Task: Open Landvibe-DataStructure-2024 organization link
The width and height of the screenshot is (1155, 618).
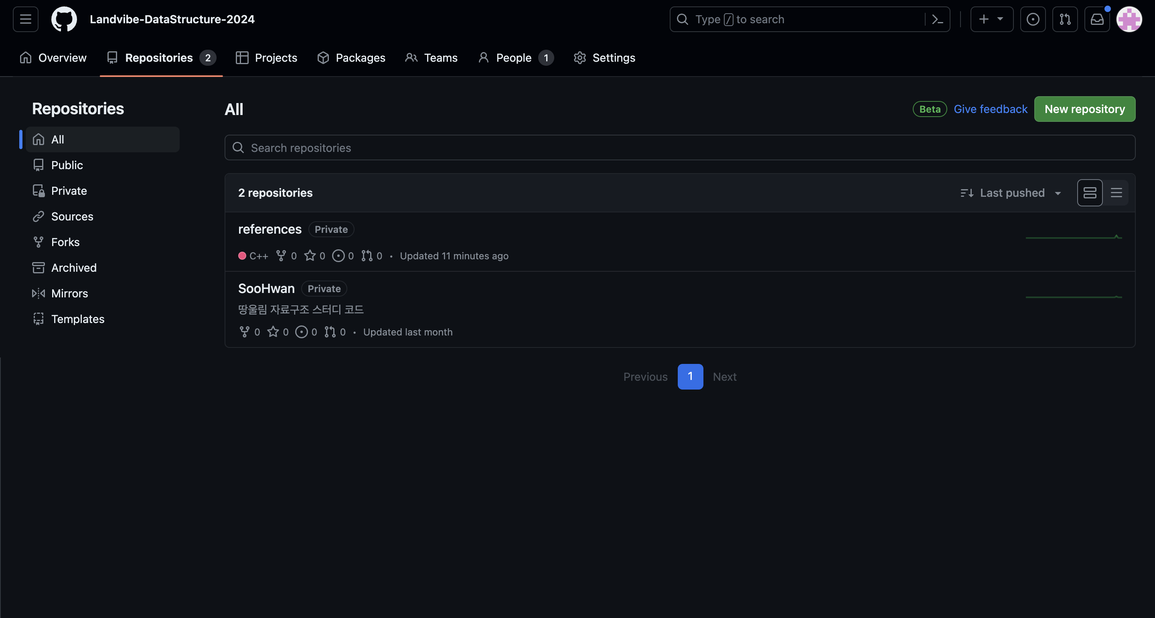Action: click(172, 19)
